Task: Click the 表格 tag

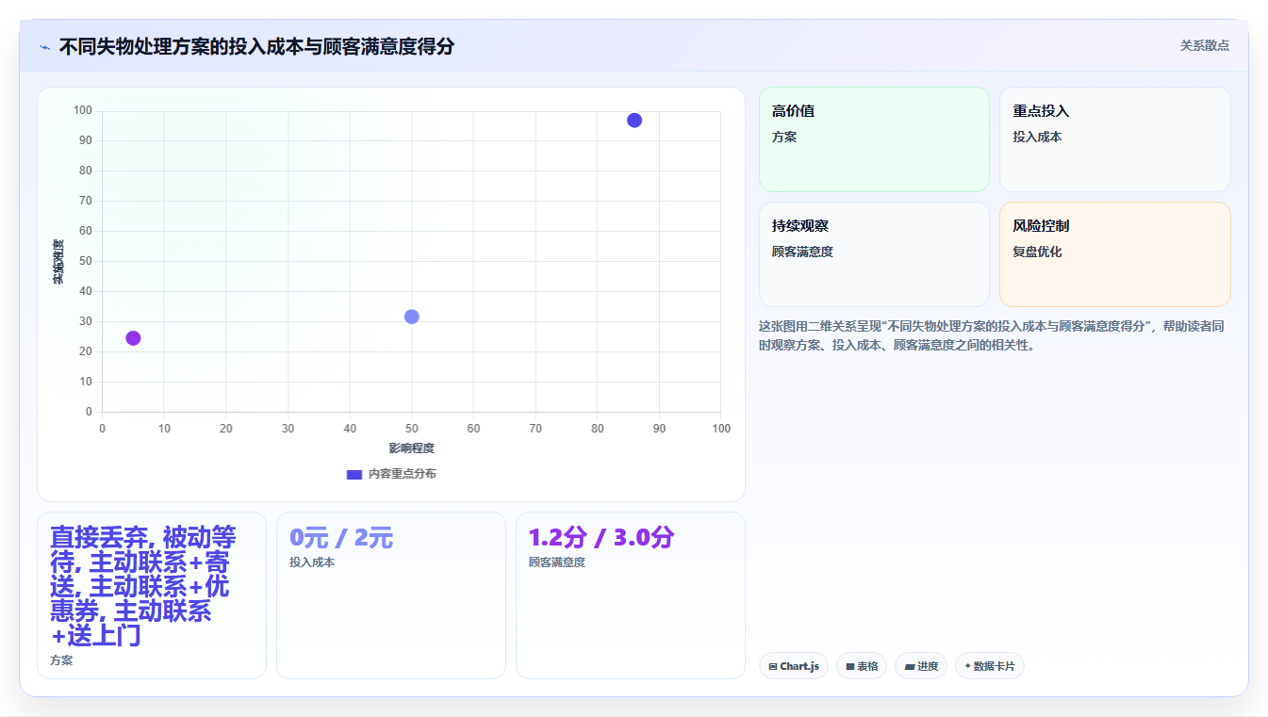Action: click(862, 666)
